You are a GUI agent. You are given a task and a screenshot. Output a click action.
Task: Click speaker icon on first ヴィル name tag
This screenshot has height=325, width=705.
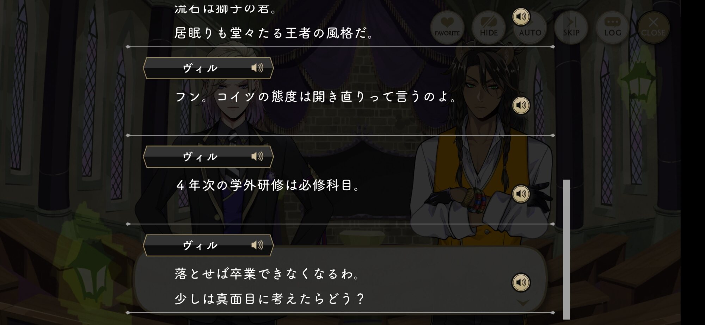coord(257,68)
